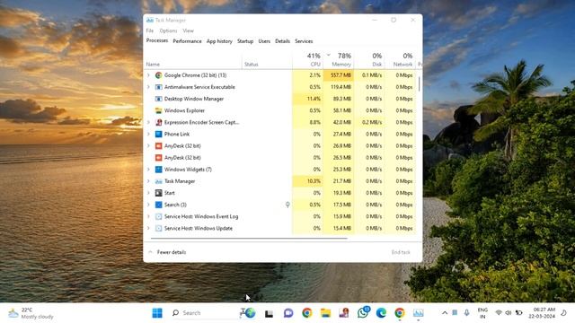Click the weather widget on the taskbar

[x=31, y=313]
